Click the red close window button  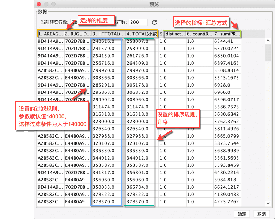39,4
